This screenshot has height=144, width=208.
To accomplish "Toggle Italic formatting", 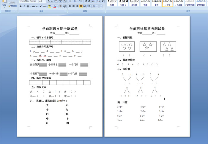I will pos(24,6).
